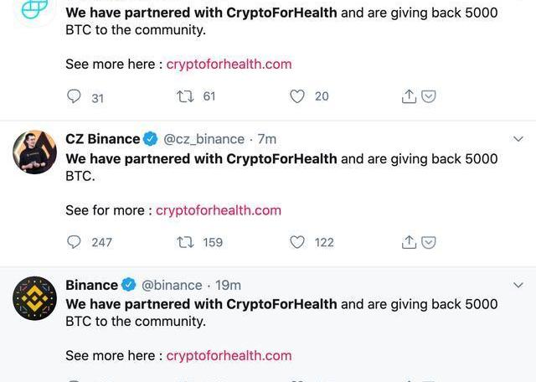Visit @binance handle
536x382 pixels.
pyautogui.click(x=172, y=285)
